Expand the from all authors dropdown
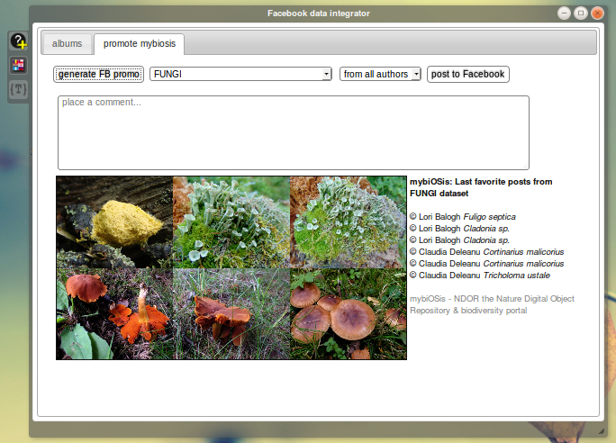Screen dimensions: 616x443 point(380,74)
